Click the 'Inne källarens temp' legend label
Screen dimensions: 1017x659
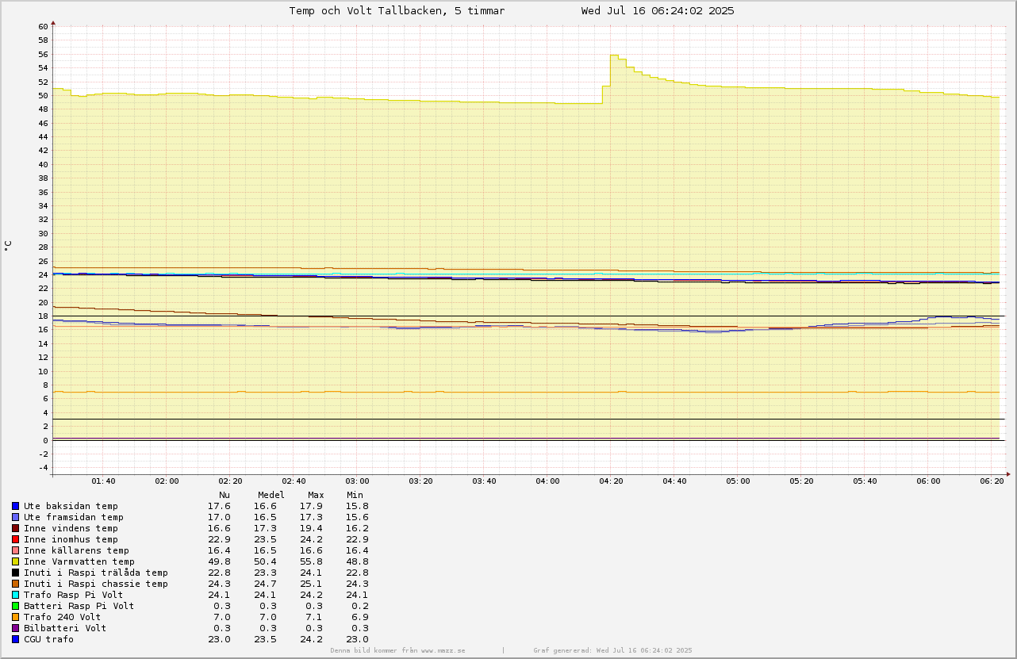click(x=76, y=550)
